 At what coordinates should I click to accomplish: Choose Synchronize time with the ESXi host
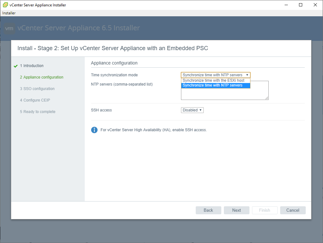(213, 80)
